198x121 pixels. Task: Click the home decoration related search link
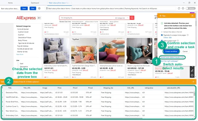tap(78, 22)
